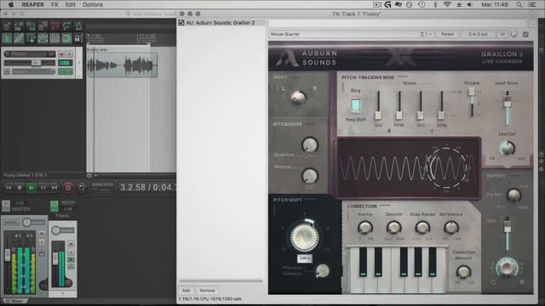Toggle item grouping toolbar icon
The image size is (545, 306).
pyautogui.click(x=19, y=37)
